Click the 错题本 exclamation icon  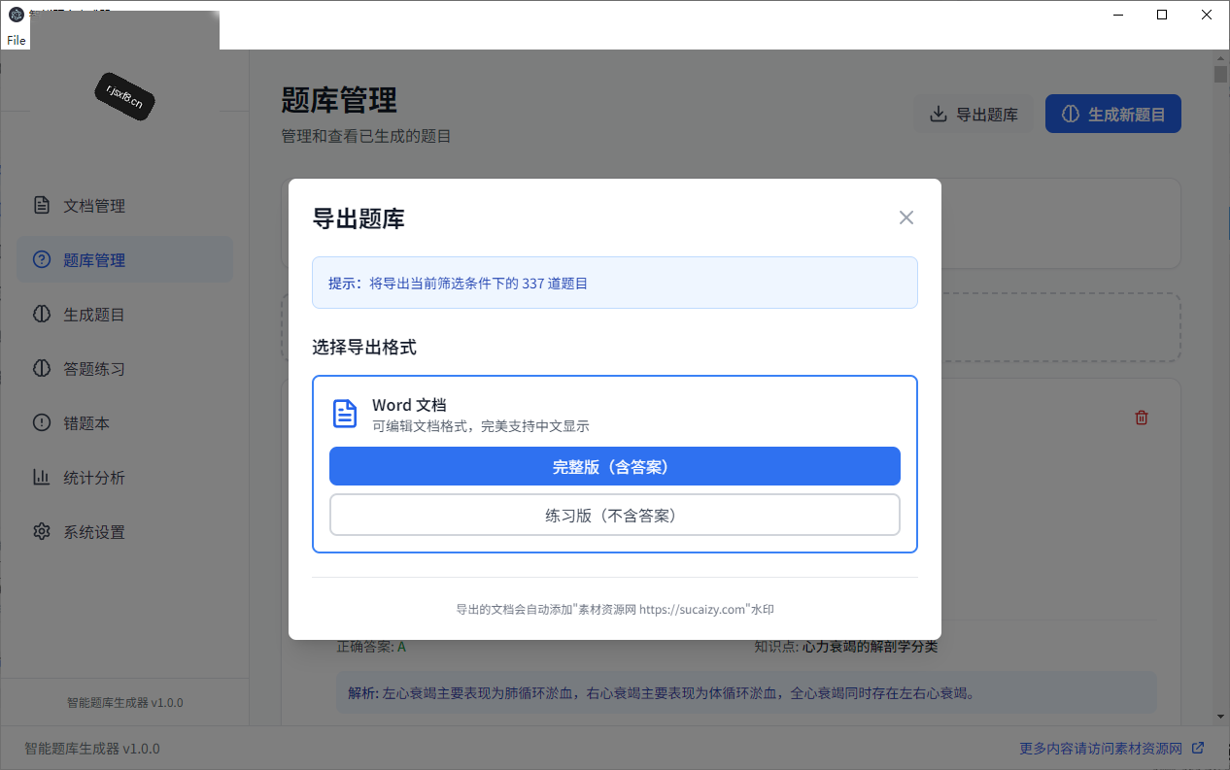point(41,423)
